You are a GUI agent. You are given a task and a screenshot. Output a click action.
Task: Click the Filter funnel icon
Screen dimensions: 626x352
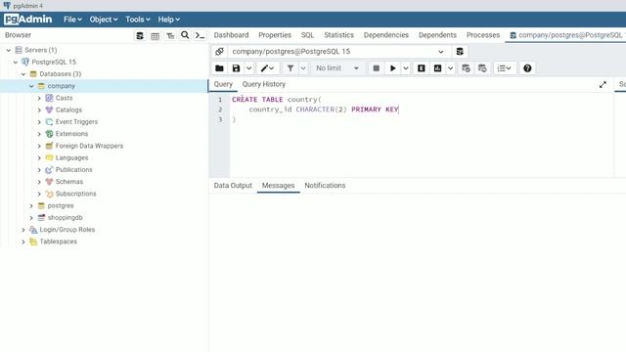[x=291, y=68]
